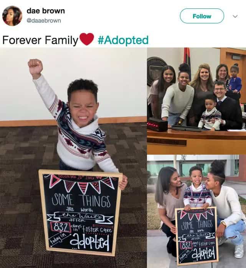246x268 pixels.
Task: Click the toddler seated on judge's bench
Action: [x=210, y=114]
